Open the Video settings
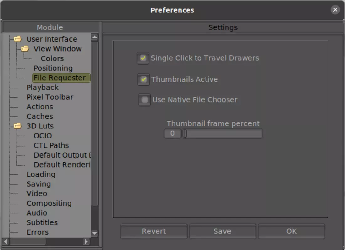 (x=37, y=193)
